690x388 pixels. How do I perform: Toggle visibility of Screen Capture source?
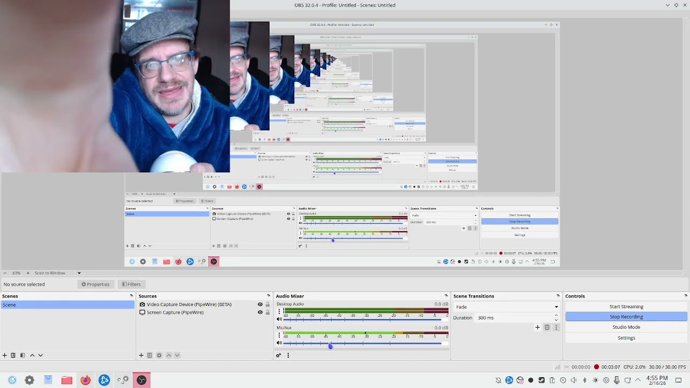tap(260, 313)
